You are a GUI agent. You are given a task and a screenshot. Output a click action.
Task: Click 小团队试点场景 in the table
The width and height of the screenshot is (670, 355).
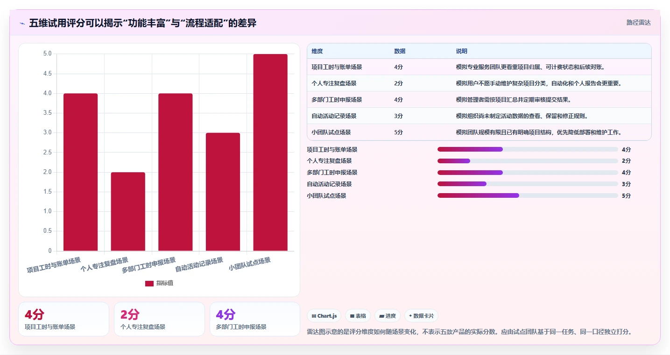tap(331, 132)
